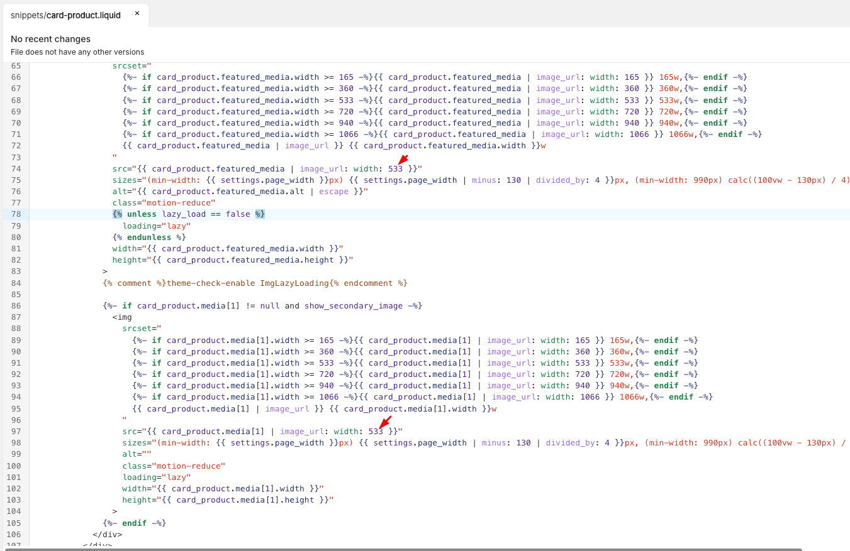Close the card-product.liquid tab
The width and height of the screenshot is (850, 551).
click(x=137, y=13)
